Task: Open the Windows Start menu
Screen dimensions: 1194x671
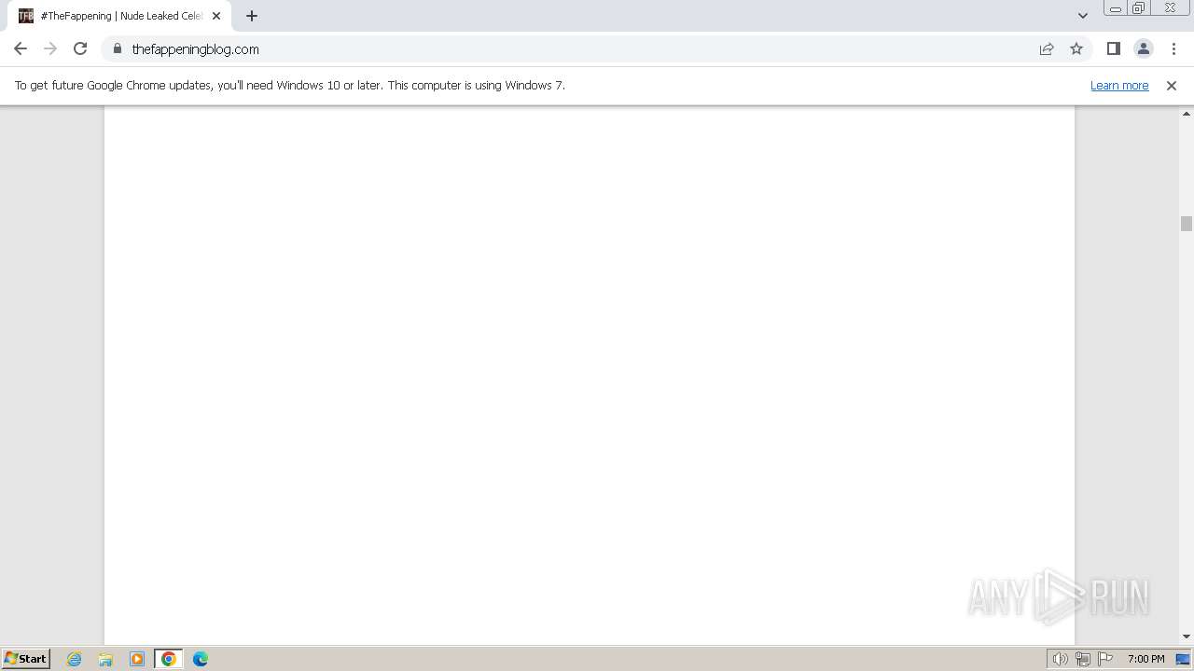Action: 26,659
